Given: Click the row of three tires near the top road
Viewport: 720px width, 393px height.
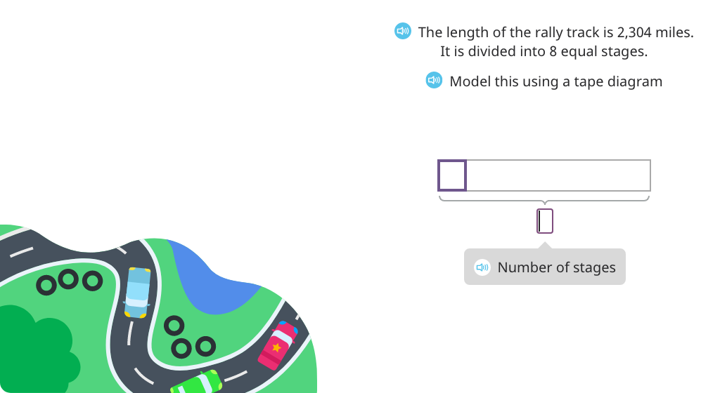Looking at the screenshot, I should (70, 281).
